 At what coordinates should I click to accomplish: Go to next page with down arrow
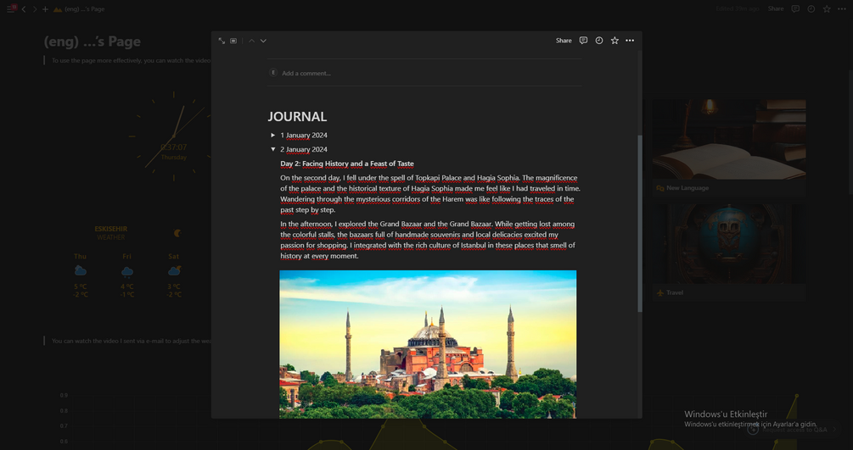click(263, 41)
